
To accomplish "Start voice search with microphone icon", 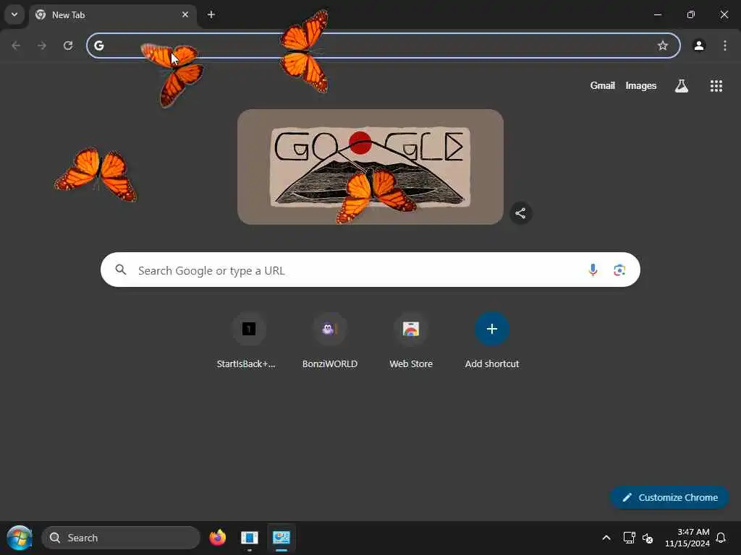I will pos(593,270).
